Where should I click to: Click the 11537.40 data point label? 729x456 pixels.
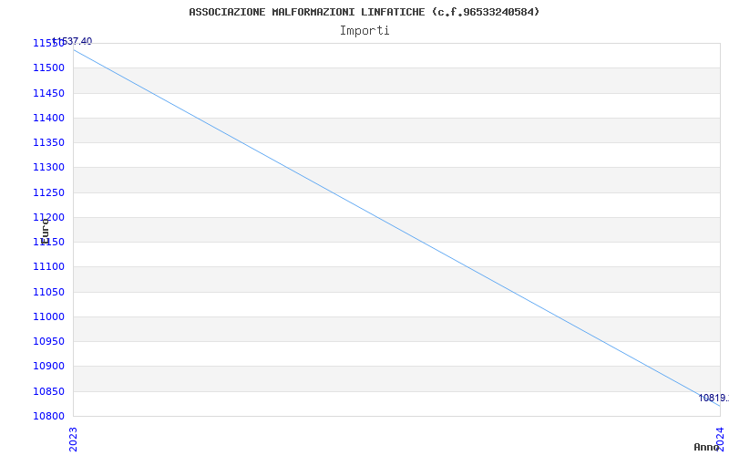pos(72,41)
